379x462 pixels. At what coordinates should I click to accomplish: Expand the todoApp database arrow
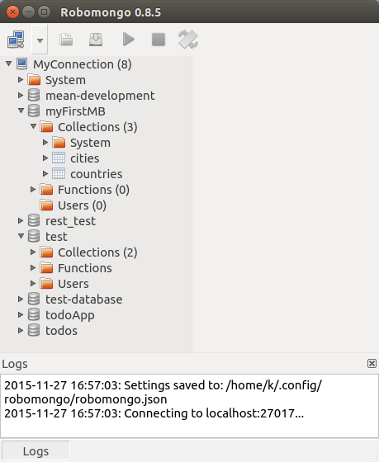[21, 314]
